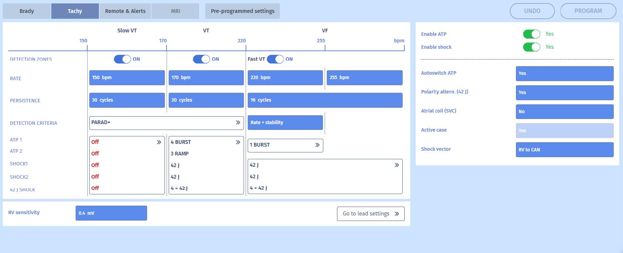Turn off Enable ATP switch
Image resolution: width=623 pixels, height=253 pixels.
coord(531,34)
